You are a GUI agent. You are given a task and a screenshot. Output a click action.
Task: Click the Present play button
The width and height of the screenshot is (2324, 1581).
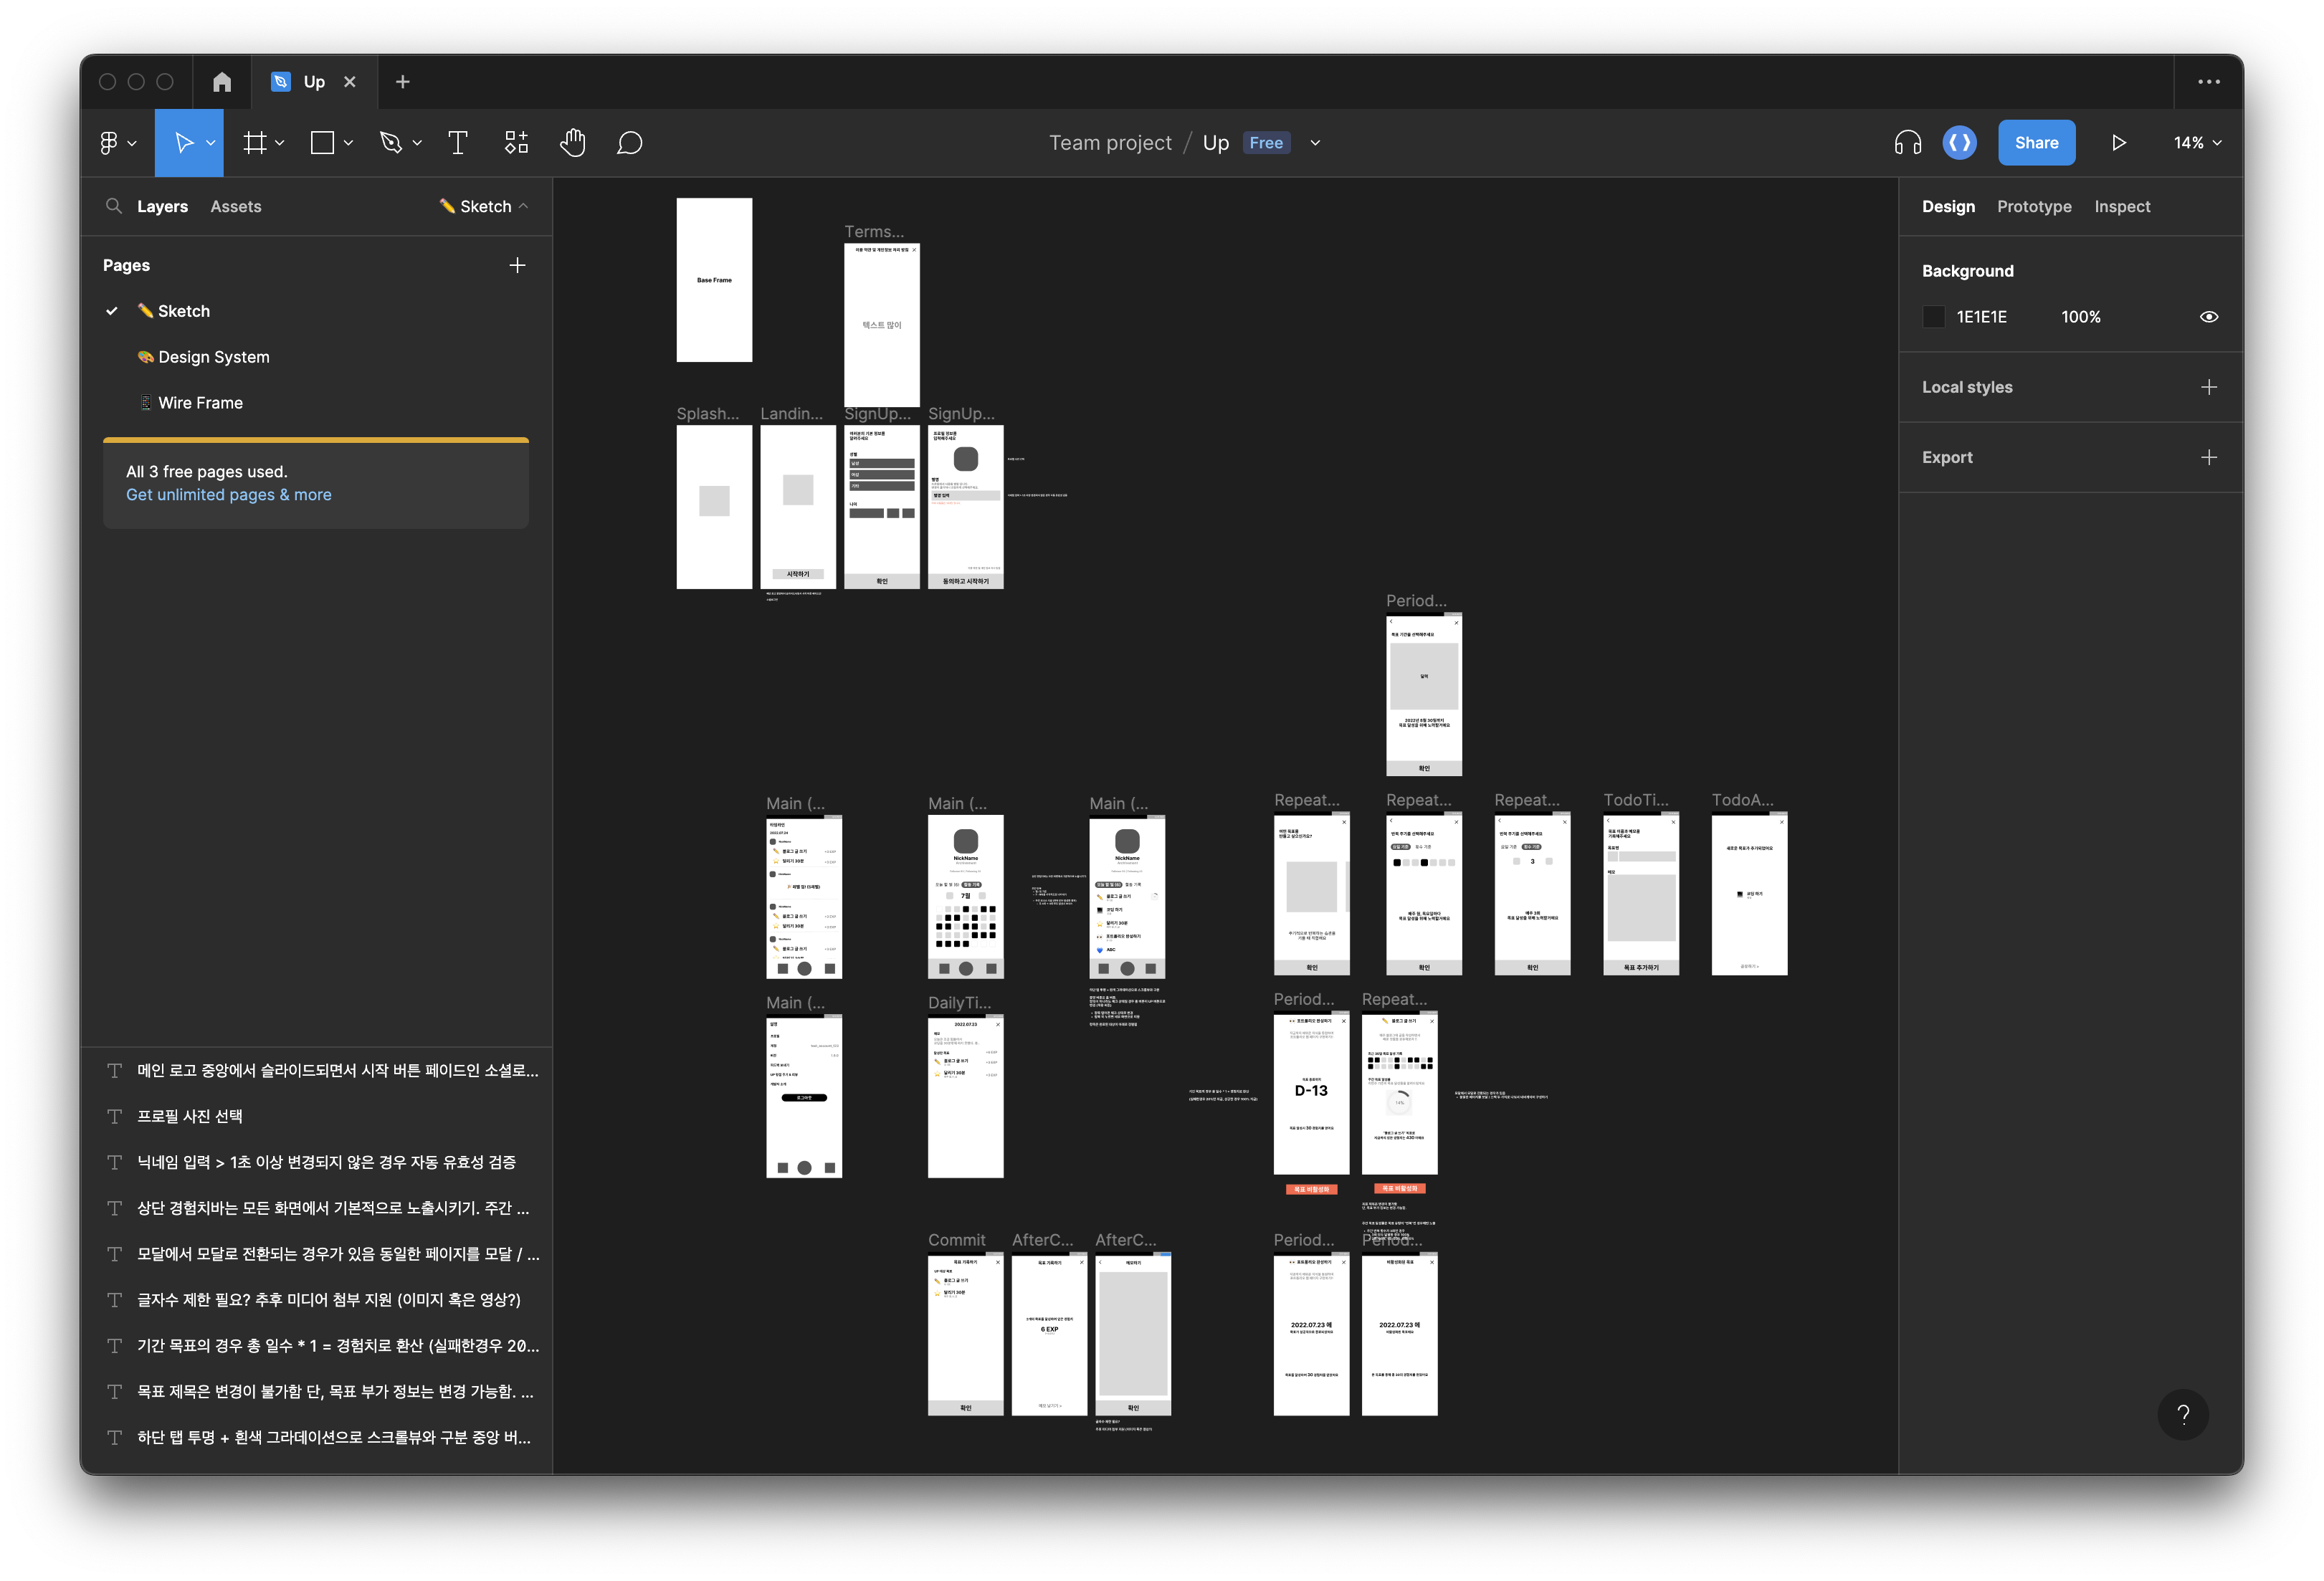pyautogui.click(x=2118, y=143)
